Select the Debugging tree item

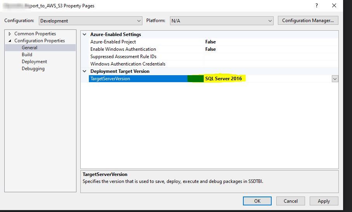click(x=33, y=69)
